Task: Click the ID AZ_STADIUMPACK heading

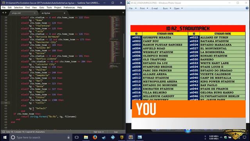Action: tap(188, 29)
